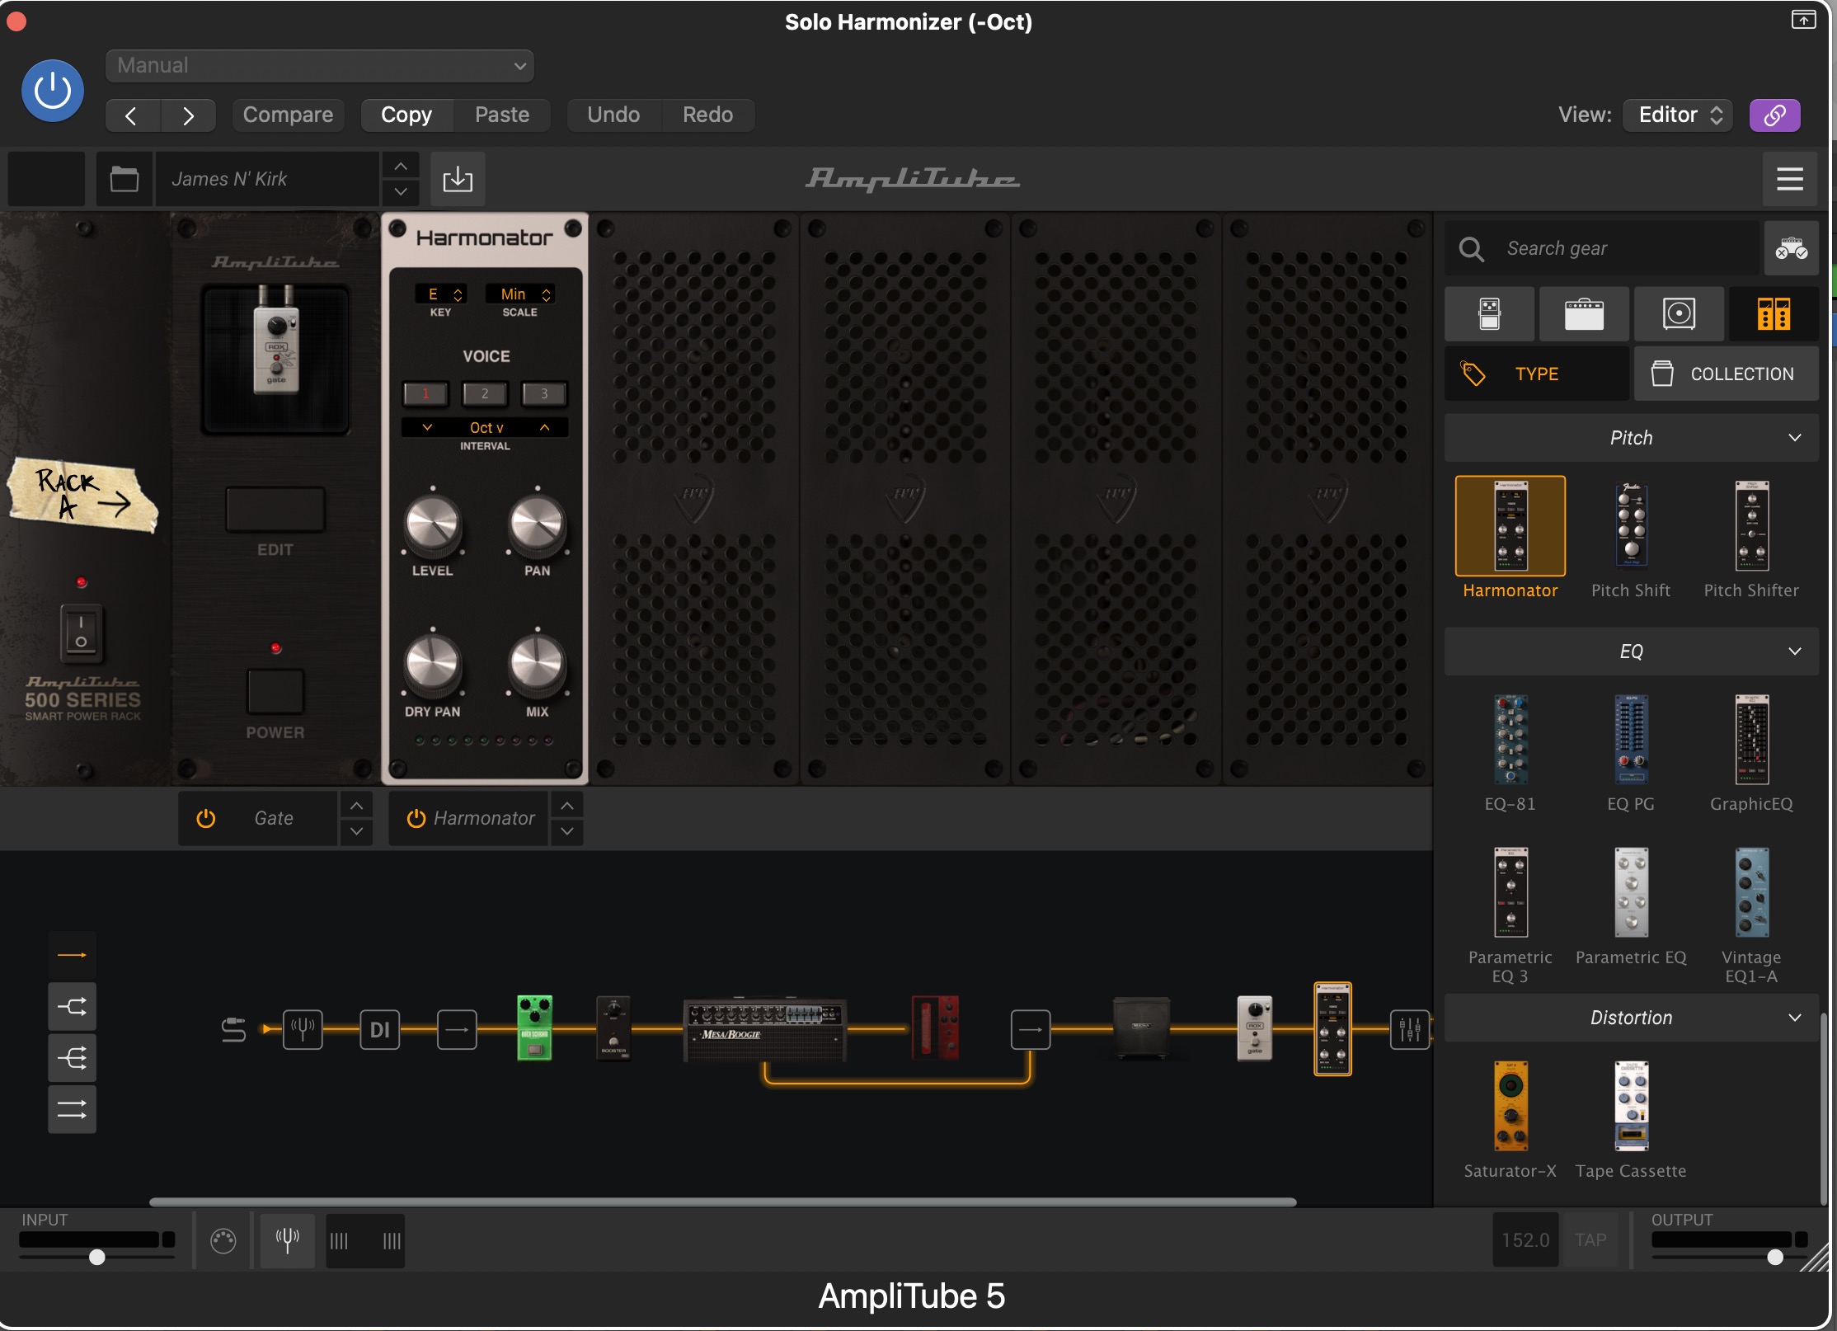The height and width of the screenshot is (1331, 1837).
Task: Select the GraphicEQ rack unit
Action: pos(1751,740)
